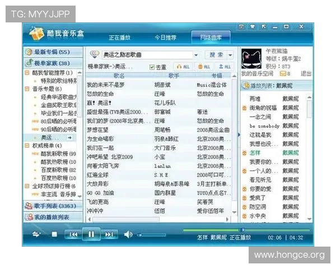Viewport: 336px width, 269px height.
Task: Open the search box dropdown arrow
Action: pyautogui.click(x=195, y=55)
